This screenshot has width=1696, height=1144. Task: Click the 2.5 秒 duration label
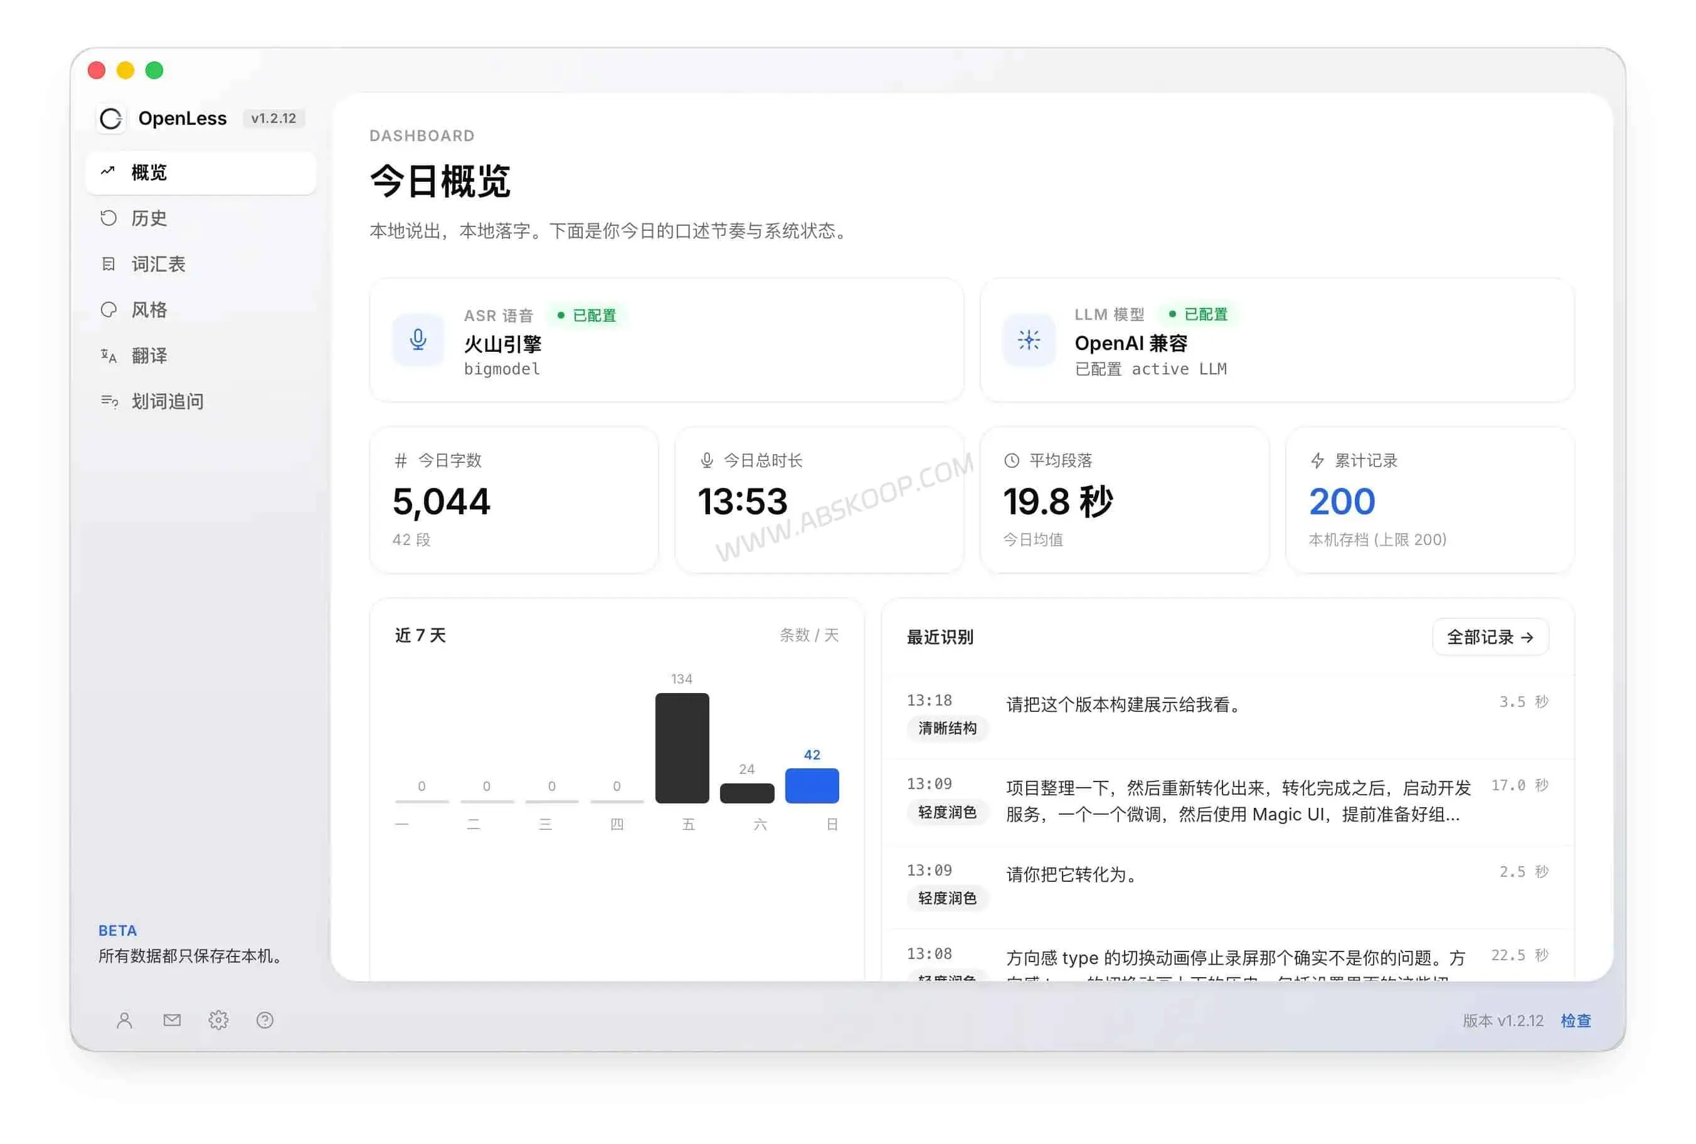(x=1523, y=872)
